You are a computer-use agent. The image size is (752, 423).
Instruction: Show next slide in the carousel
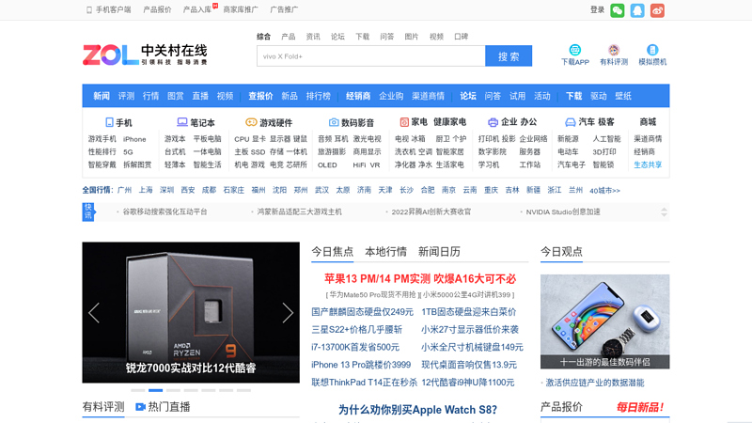tap(288, 313)
